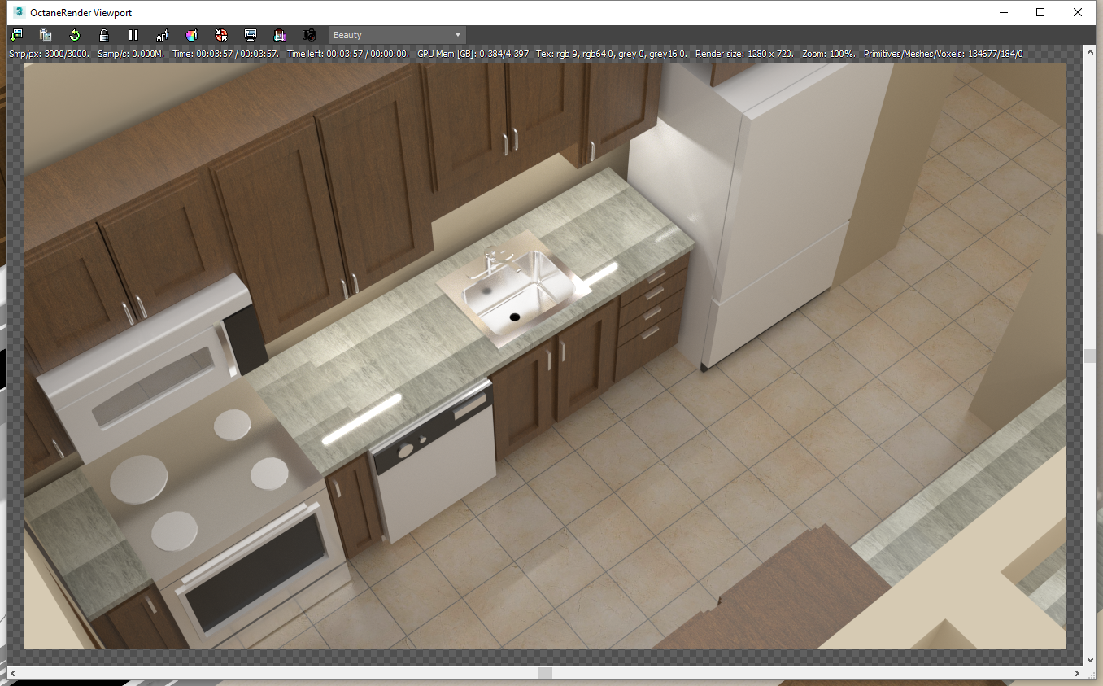Click the red circular crosshair toolbar icon
The image size is (1103, 686).
pyautogui.click(x=221, y=35)
